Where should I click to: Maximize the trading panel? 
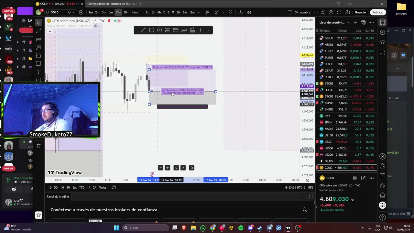click(x=311, y=197)
